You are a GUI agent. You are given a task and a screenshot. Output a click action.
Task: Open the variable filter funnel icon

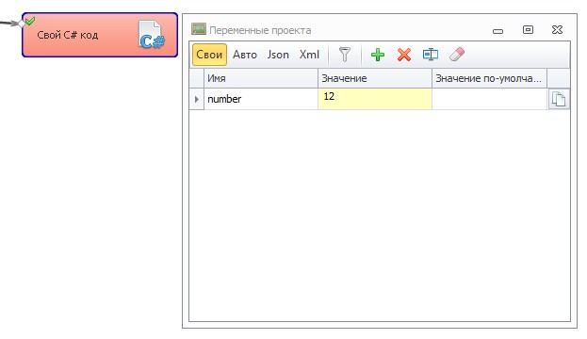point(345,55)
